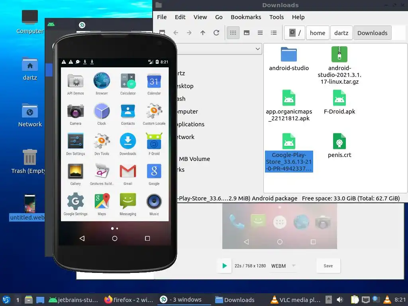Open the File menu

point(162,17)
